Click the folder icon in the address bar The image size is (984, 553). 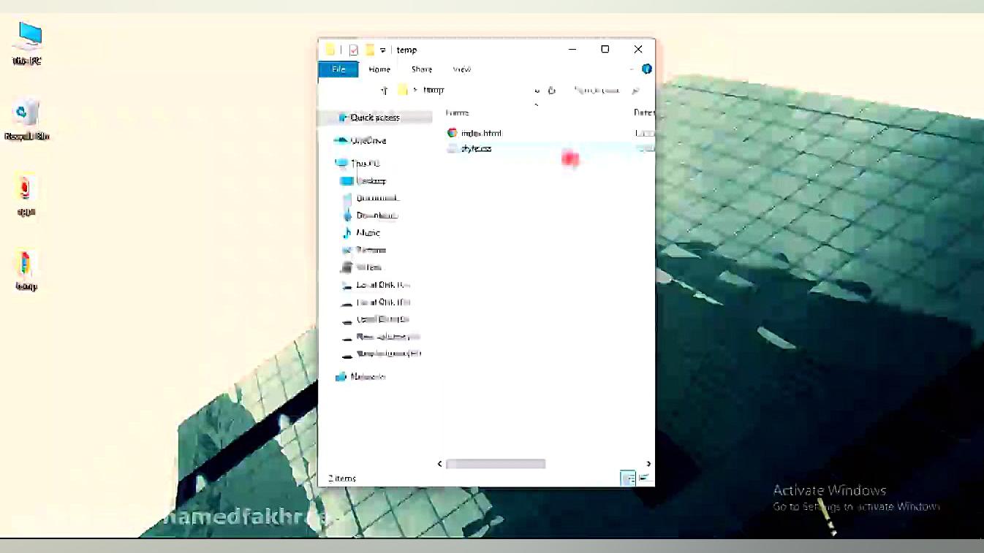point(403,90)
